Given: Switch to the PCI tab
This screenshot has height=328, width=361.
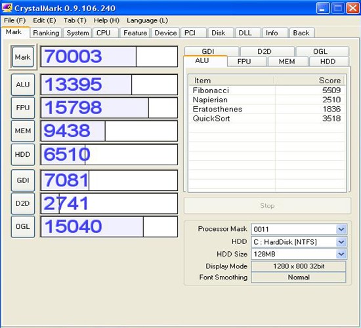Looking at the screenshot, I should click(x=194, y=33).
